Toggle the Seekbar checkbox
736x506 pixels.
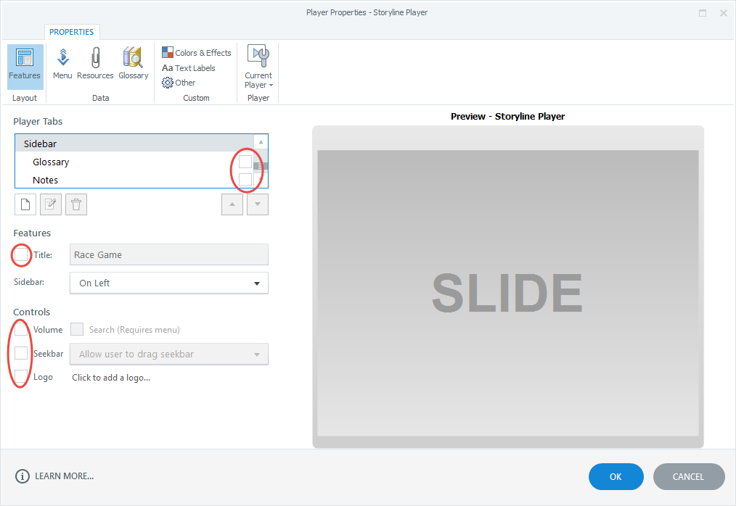[x=21, y=354]
